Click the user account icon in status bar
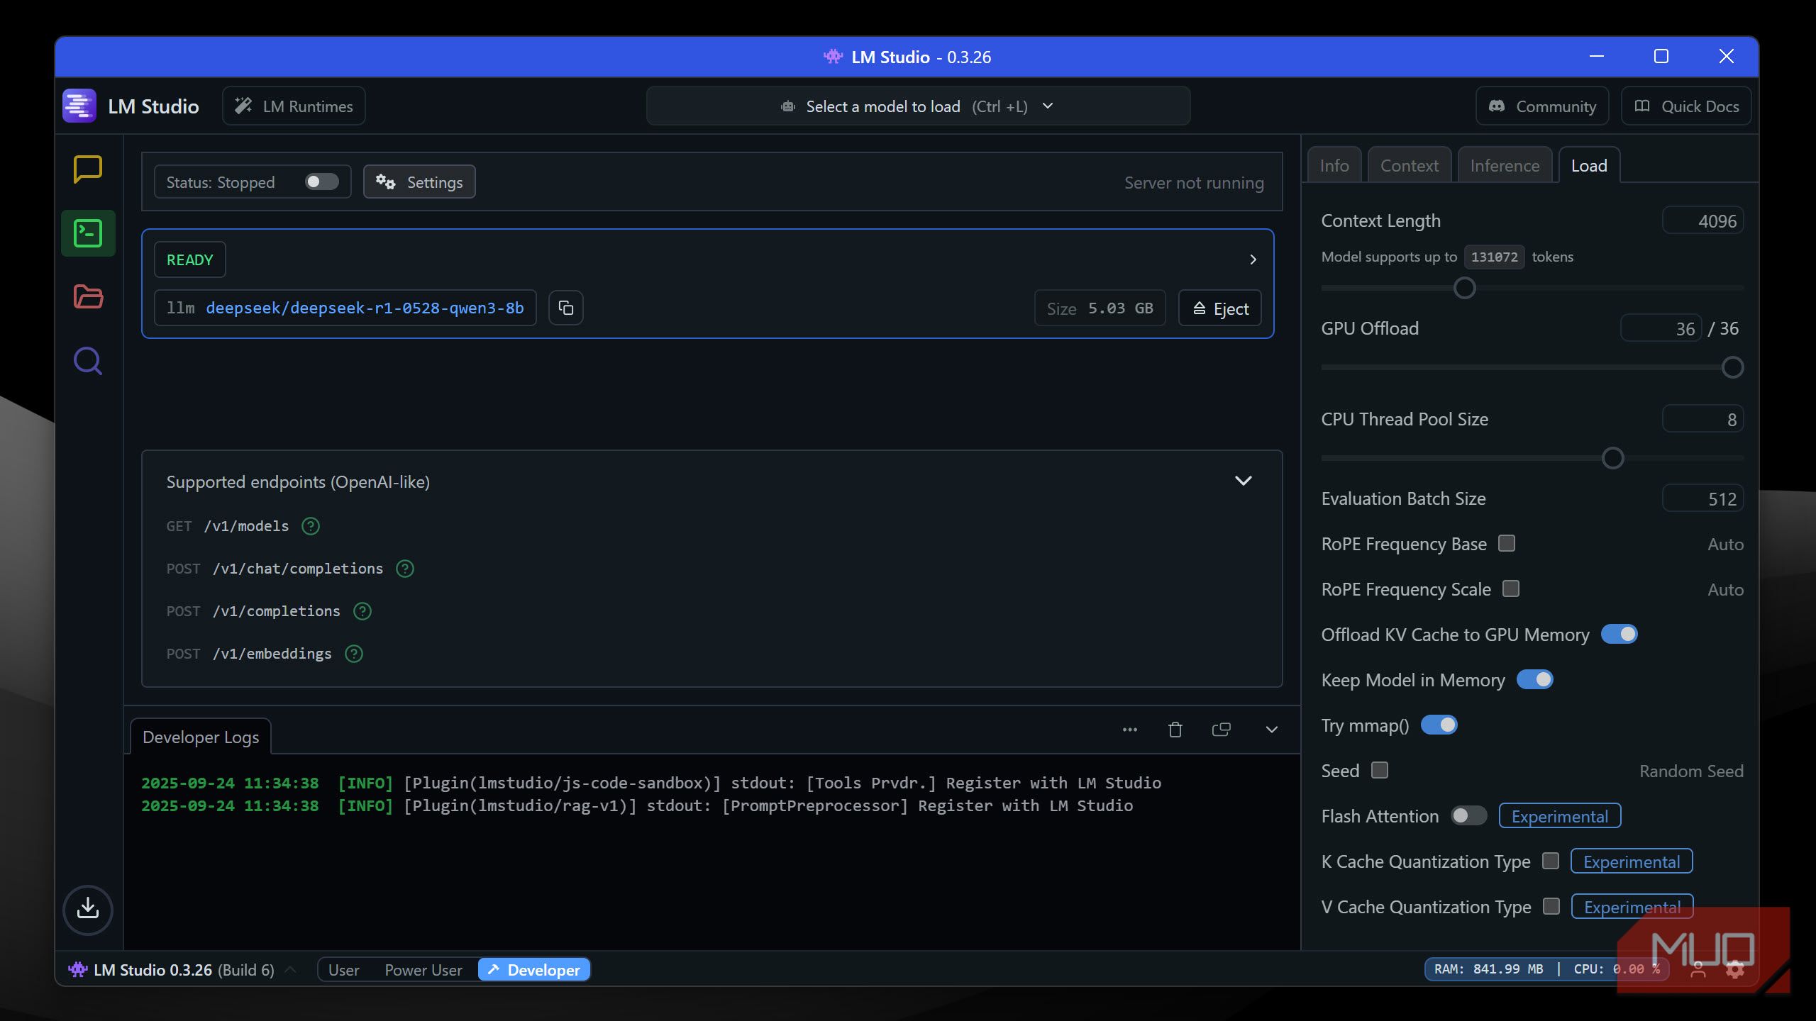 point(1698,969)
